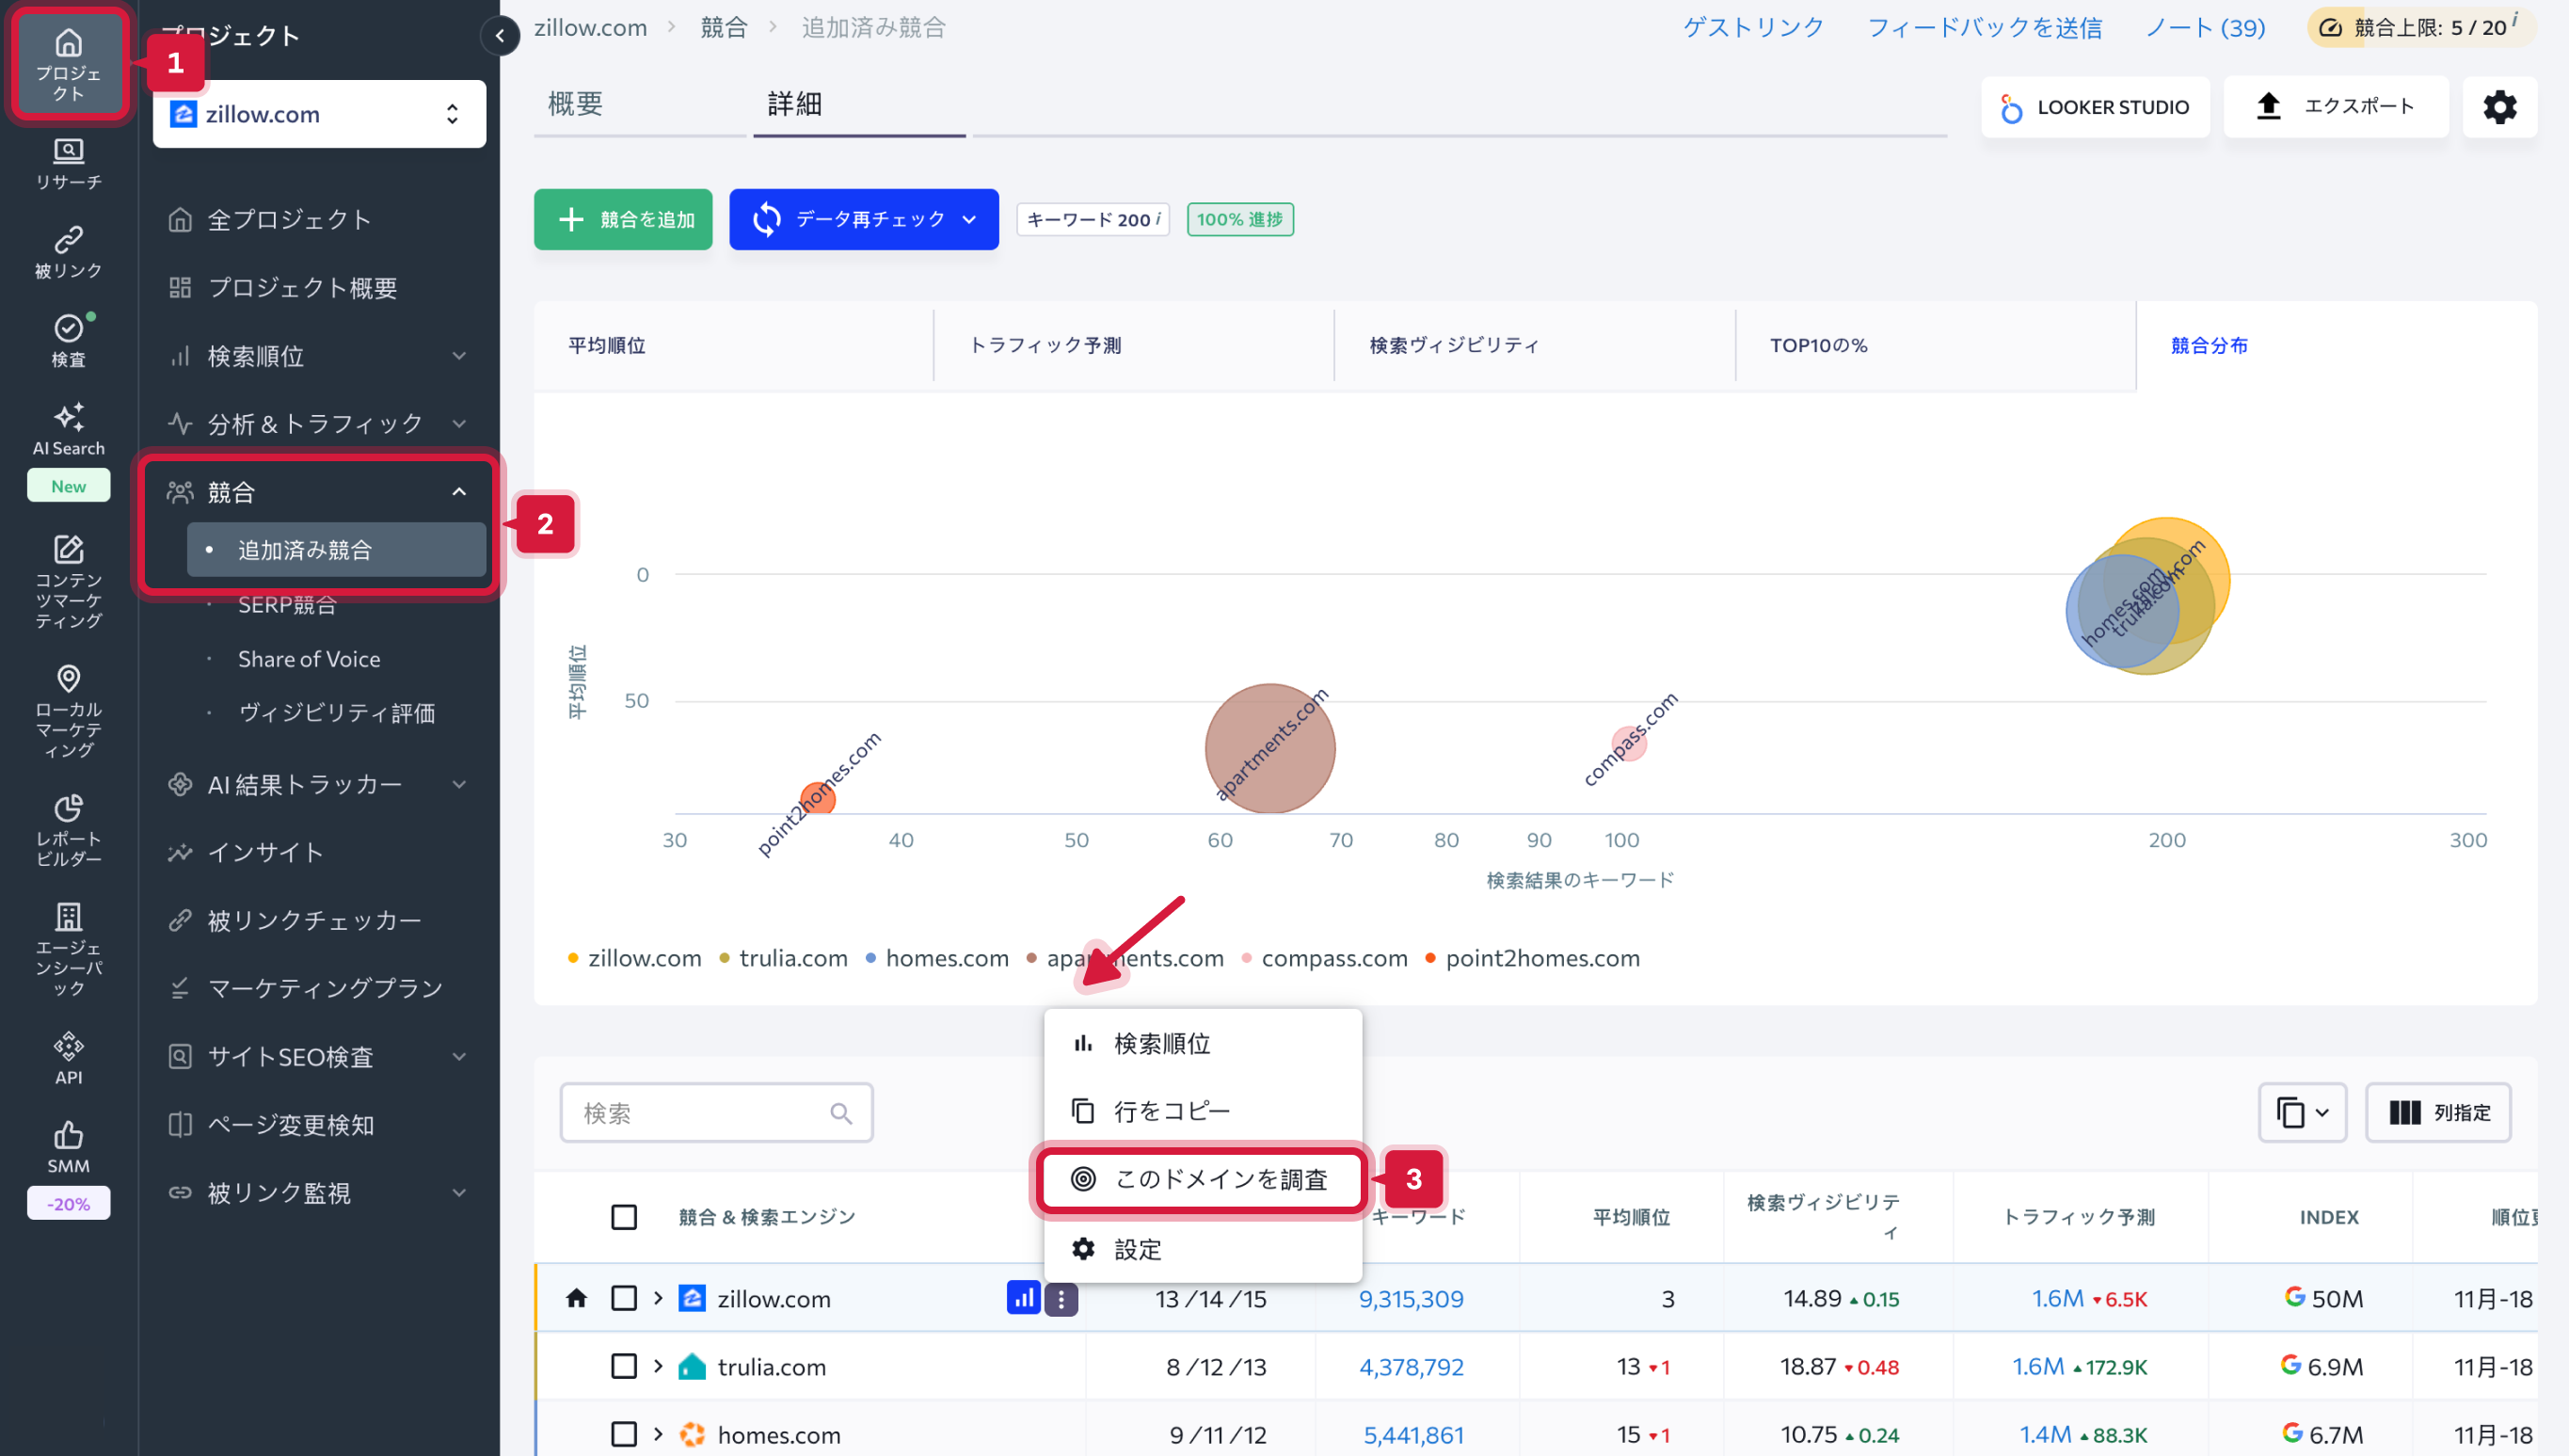The image size is (2569, 1456).
Task: Collapse the sidebar with arrow button
Action: tap(500, 36)
